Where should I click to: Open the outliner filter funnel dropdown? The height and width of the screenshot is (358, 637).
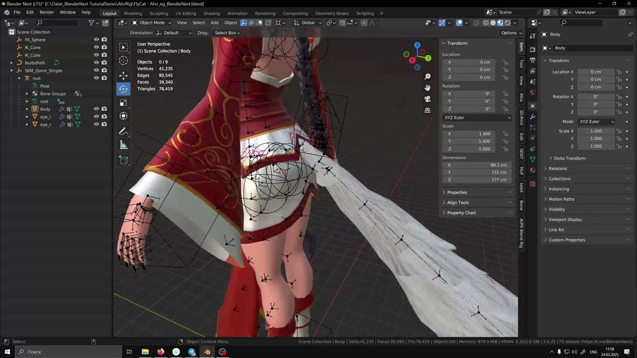click(94, 23)
